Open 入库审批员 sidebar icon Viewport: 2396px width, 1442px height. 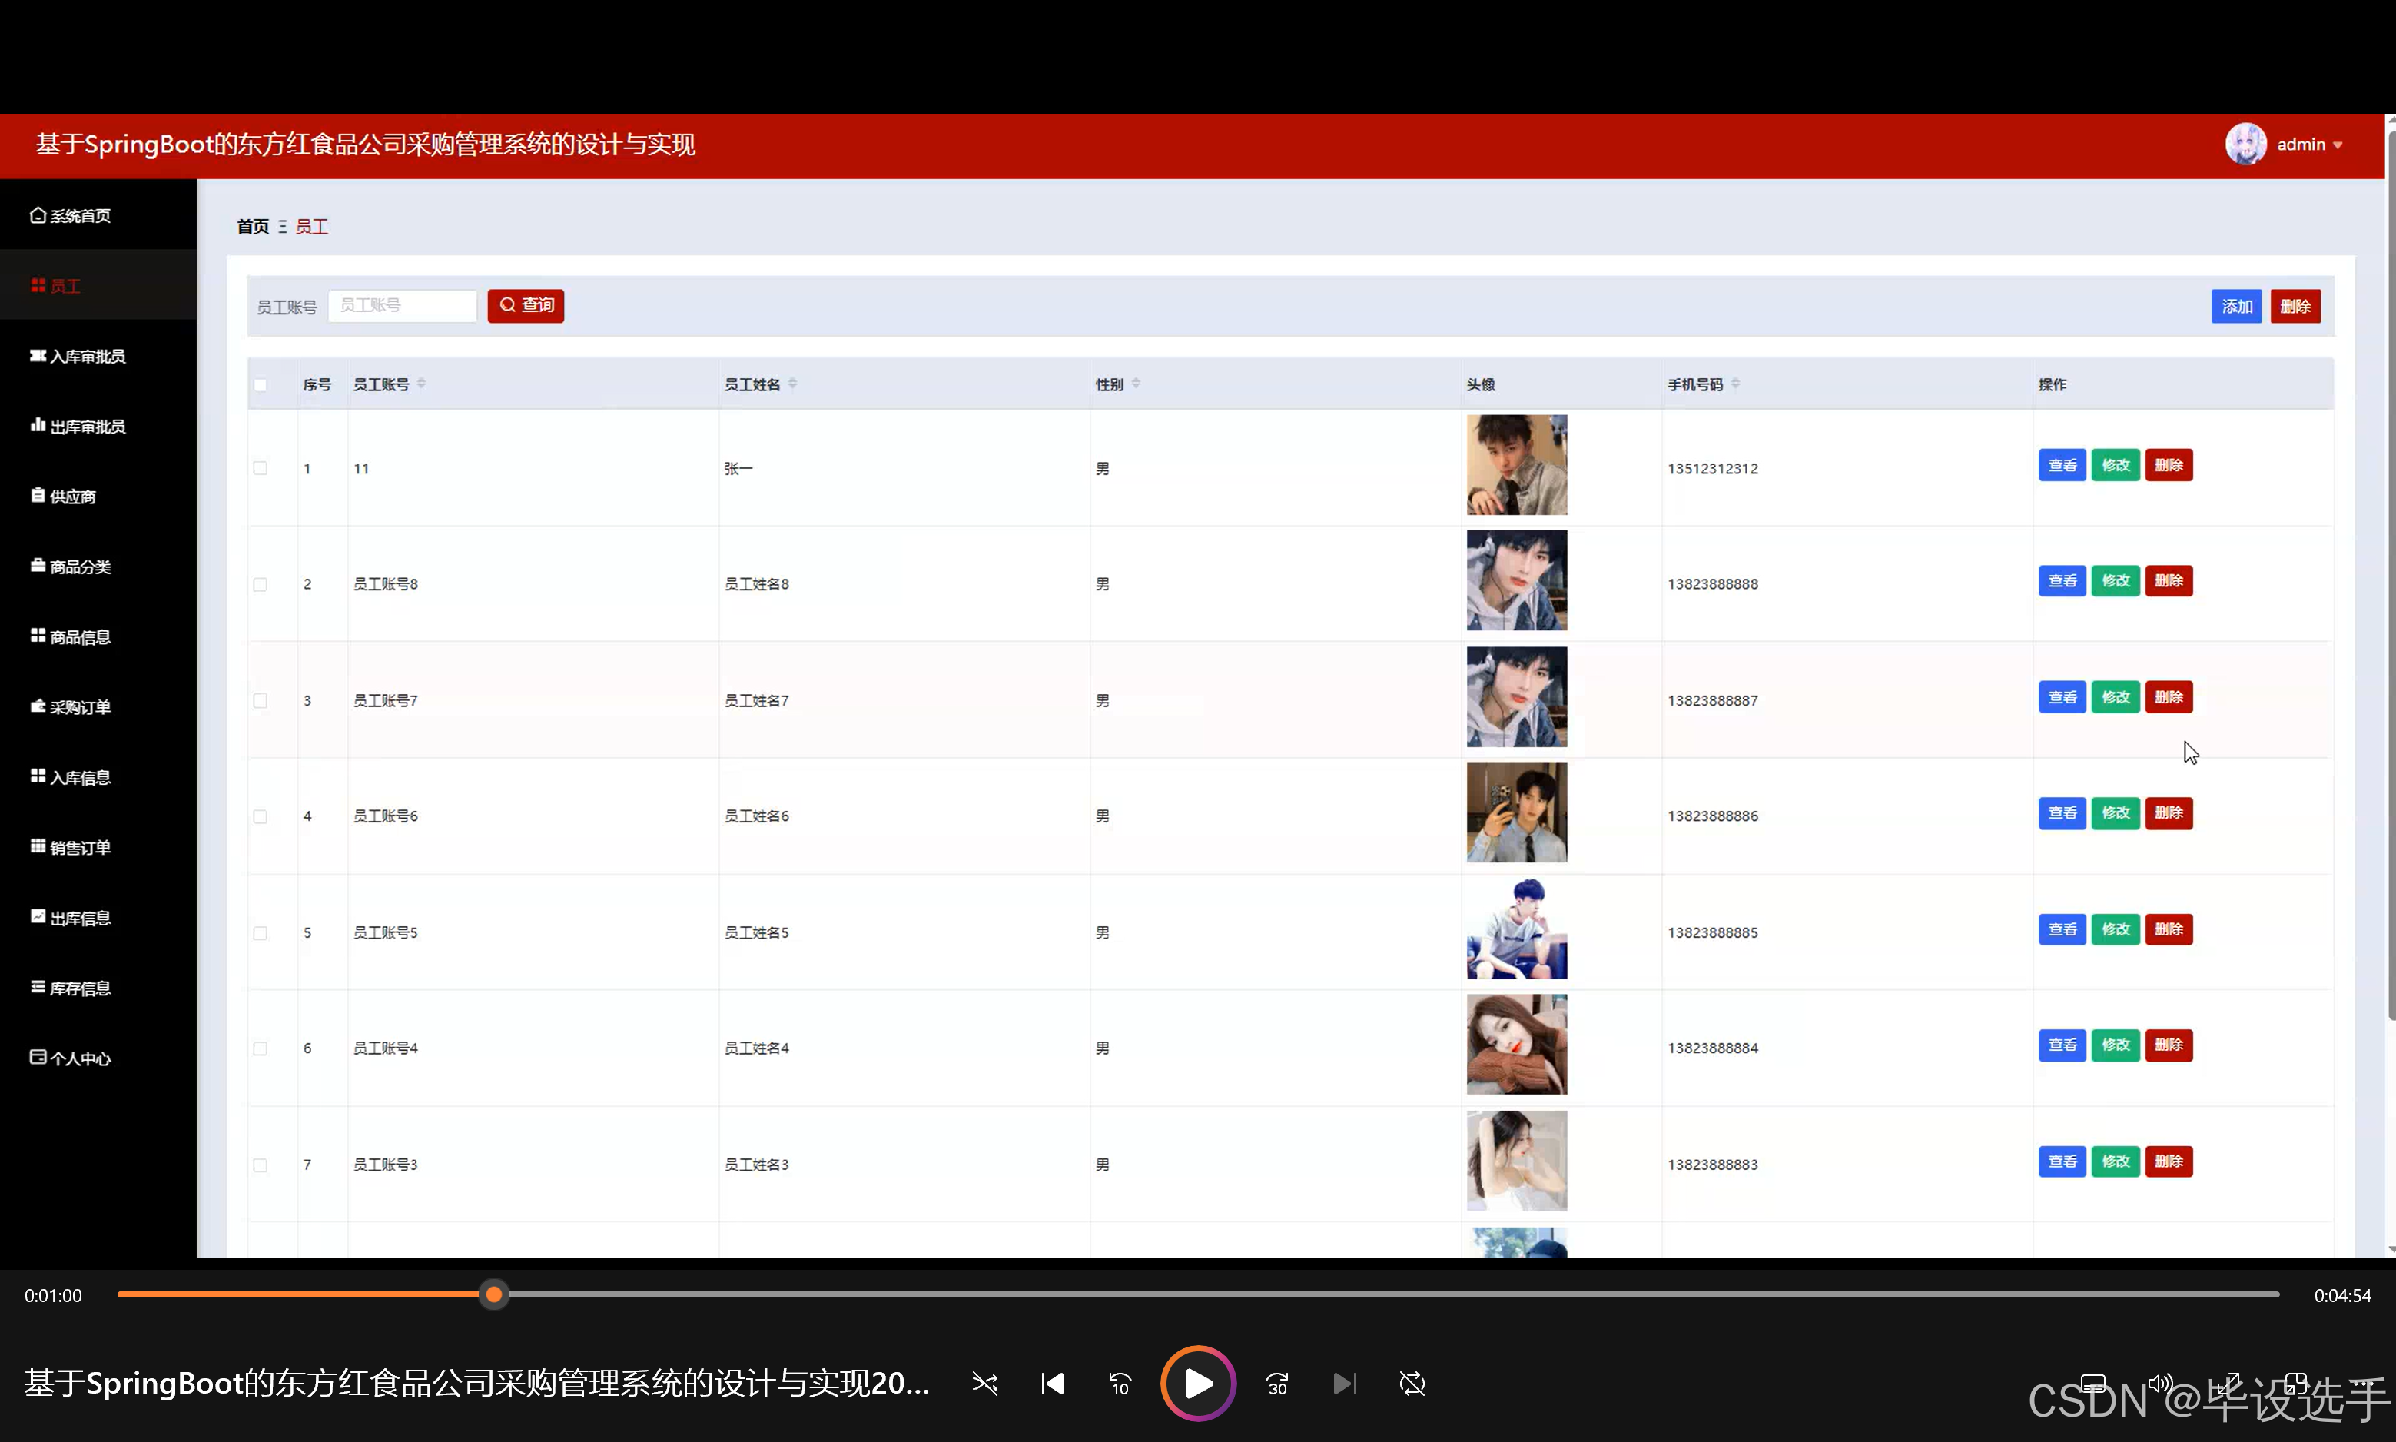(38, 356)
